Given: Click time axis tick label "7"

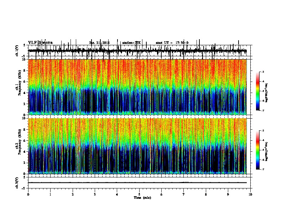Looking at the screenshot, I should 184,194.
